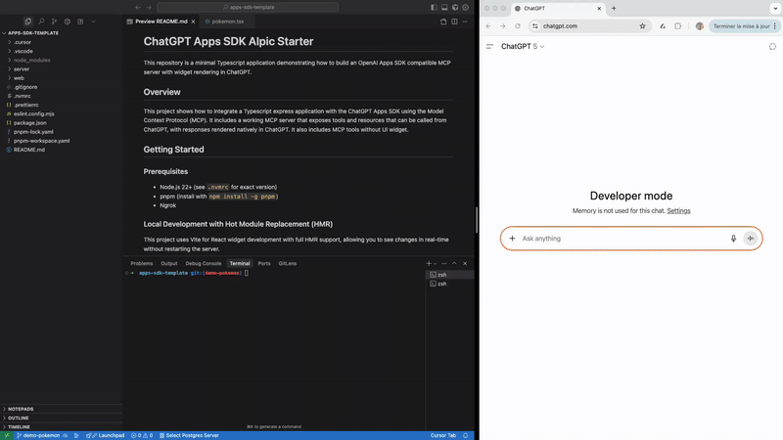Image resolution: width=783 pixels, height=440 pixels.
Task: Start a temporary chat with dashed circle icon
Action: [x=772, y=47]
